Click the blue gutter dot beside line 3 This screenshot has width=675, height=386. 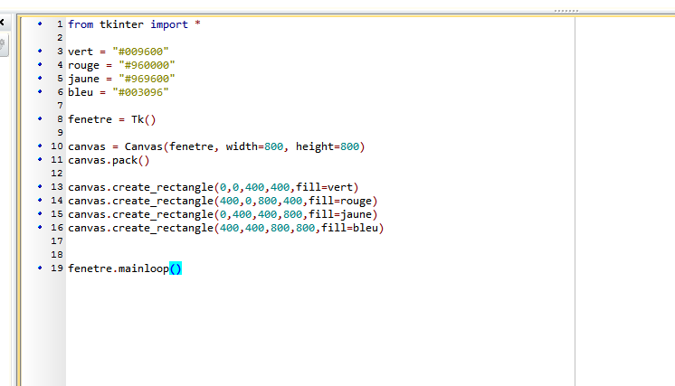(x=40, y=51)
